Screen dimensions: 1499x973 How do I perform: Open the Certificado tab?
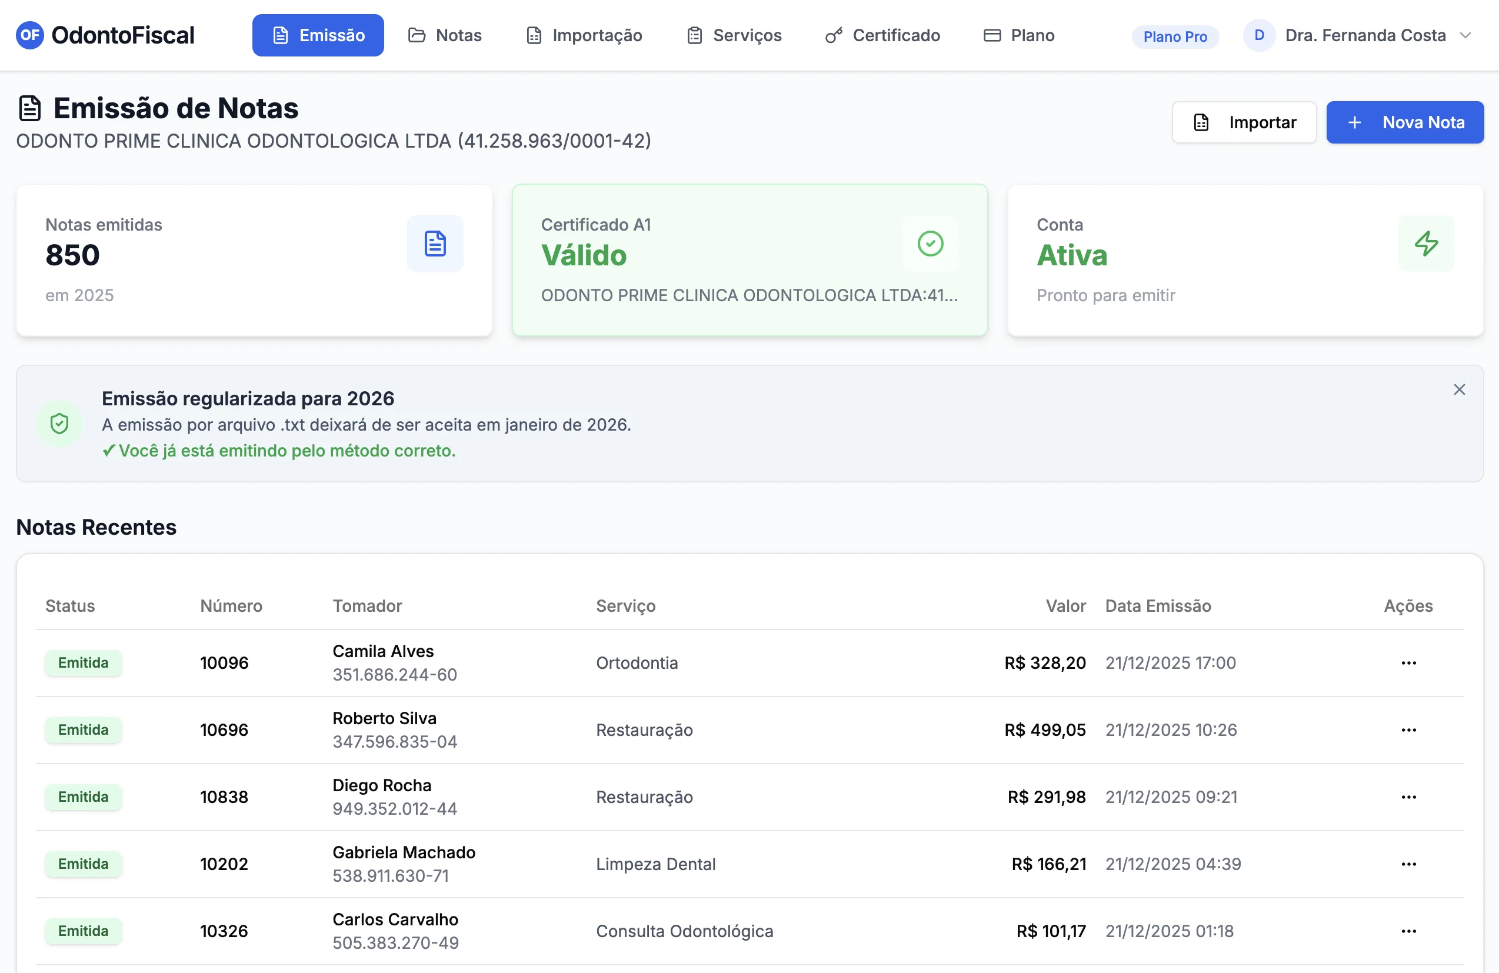(x=882, y=35)
